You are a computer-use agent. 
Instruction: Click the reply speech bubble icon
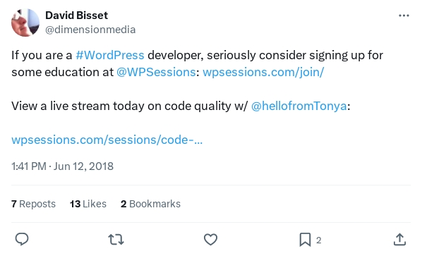click(22, 239)
